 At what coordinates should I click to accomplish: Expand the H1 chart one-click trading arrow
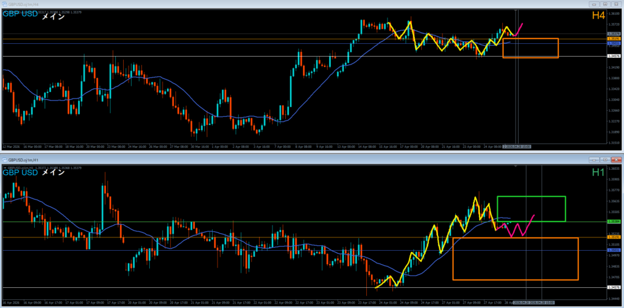point(5,168)
